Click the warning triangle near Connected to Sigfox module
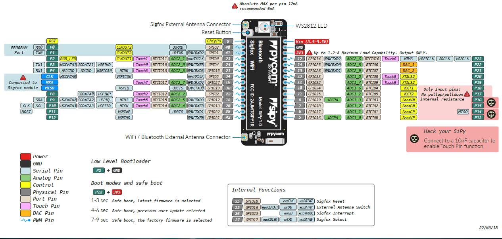Viewport: 502px width, 239px height. coord(23,78)
